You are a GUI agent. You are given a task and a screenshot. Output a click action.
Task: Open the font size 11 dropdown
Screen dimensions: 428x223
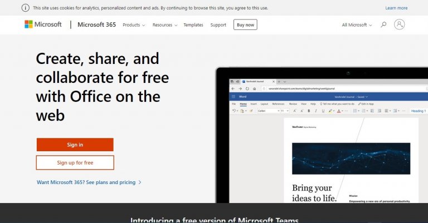[285, 111]
